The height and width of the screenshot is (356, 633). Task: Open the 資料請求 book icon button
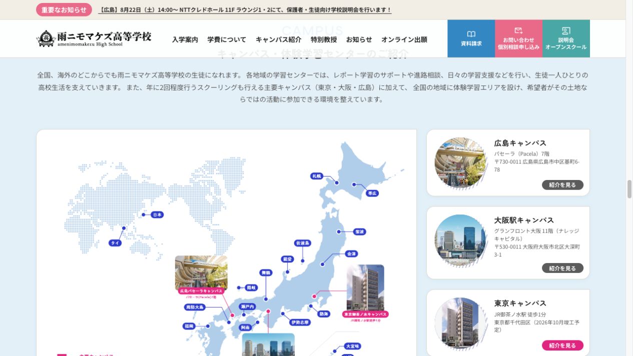click(471, 38)
